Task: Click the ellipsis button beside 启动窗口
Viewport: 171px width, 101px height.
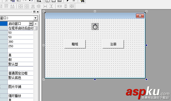Action: 31,24
